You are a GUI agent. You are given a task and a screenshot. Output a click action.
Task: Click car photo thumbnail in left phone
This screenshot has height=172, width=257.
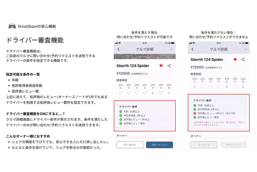pyautogui.click(x=145, y=56)
